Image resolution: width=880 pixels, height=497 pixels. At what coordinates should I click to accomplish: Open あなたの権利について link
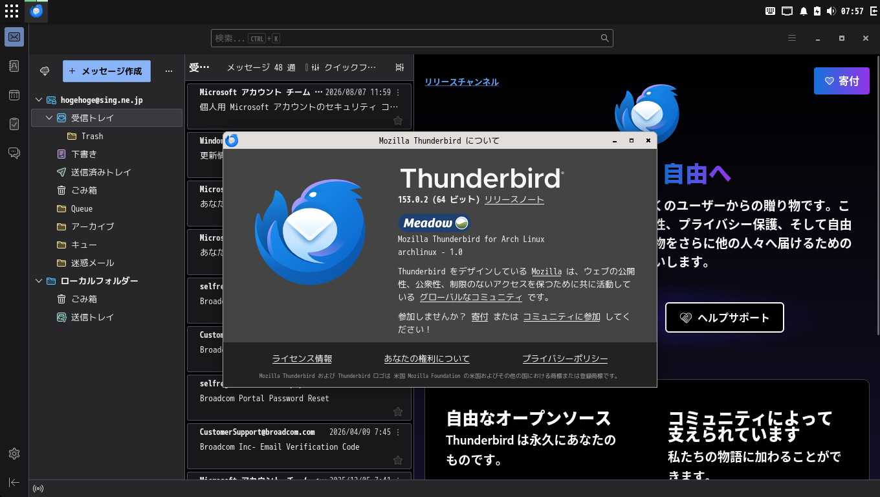[x=427, y=359]
